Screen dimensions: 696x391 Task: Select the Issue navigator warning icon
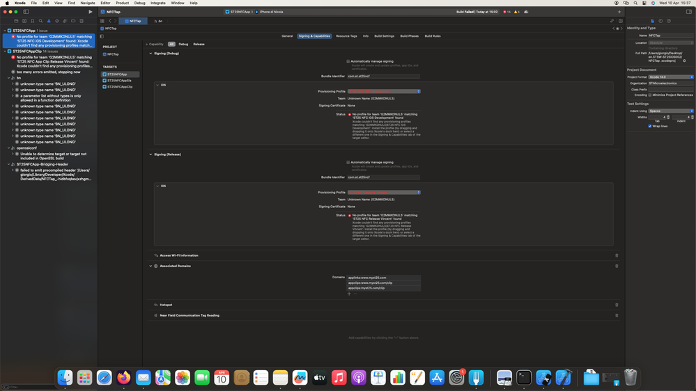[49, 21]
